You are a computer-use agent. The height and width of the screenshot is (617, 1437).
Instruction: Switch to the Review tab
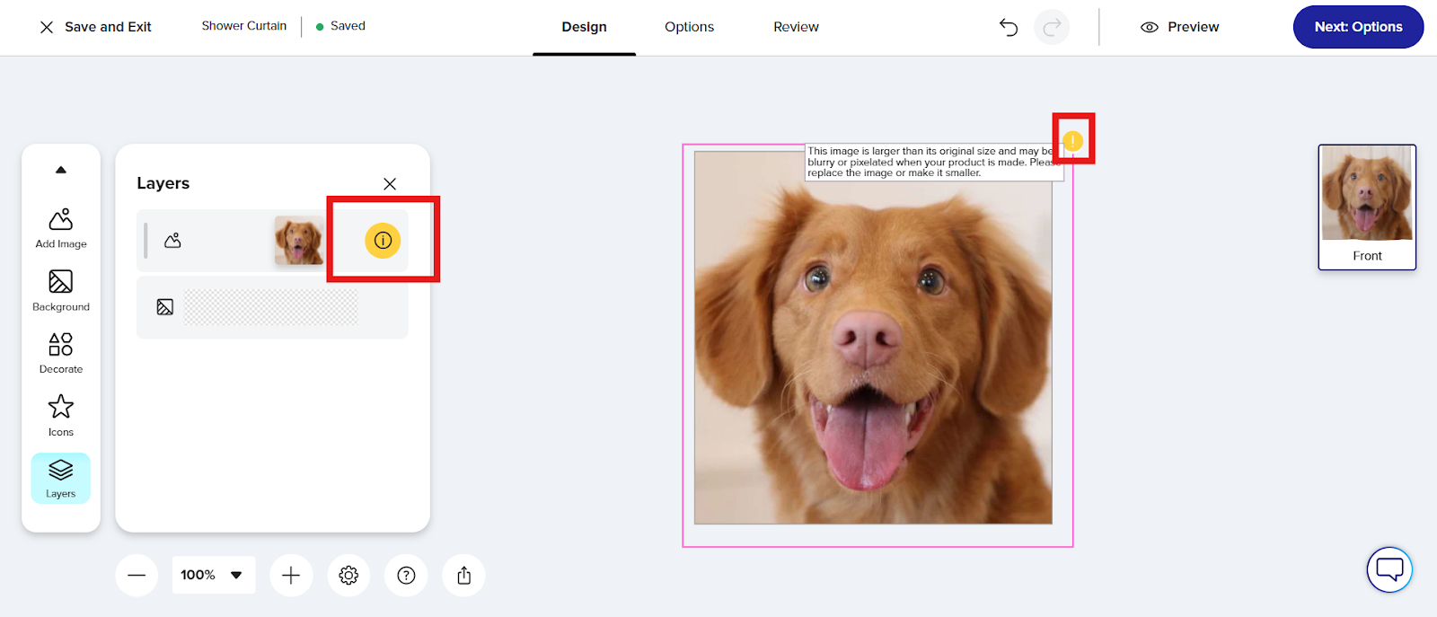(796, 27)
